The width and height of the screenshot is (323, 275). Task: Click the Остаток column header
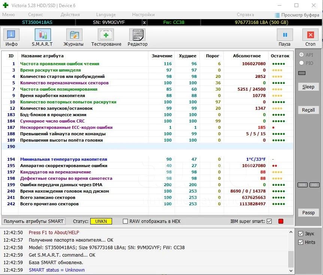[280, 56]
